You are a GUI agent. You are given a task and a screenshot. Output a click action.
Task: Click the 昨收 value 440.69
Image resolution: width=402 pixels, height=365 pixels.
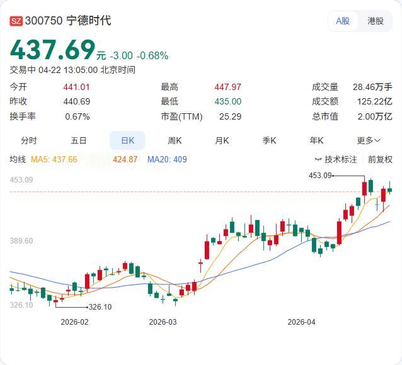point(77,102)
